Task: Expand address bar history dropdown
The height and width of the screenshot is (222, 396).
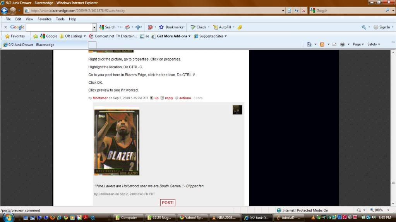Action: tap(283, 10)
